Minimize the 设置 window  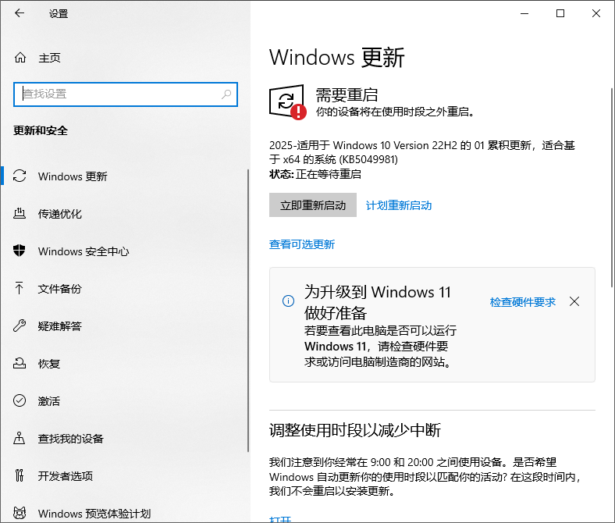coord(524,13)
